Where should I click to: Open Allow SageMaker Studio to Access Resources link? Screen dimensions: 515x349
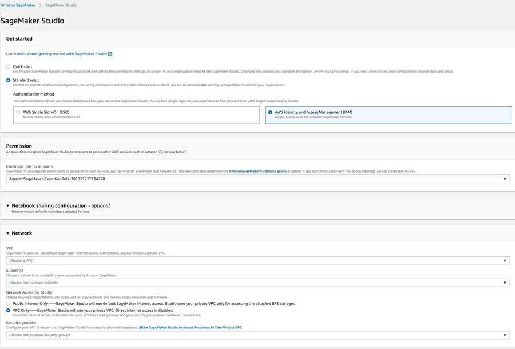click(x=190, y=328)
